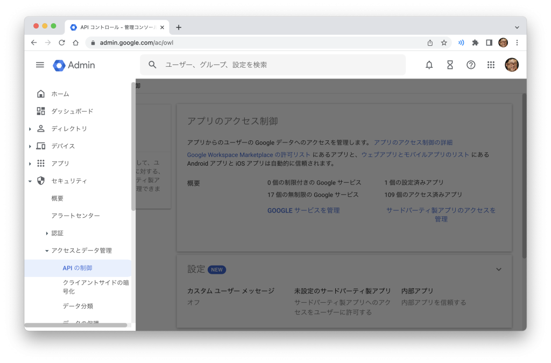Click the Google Admin logo
Viewport: 551px width, 363px height.
coord(74,65)
